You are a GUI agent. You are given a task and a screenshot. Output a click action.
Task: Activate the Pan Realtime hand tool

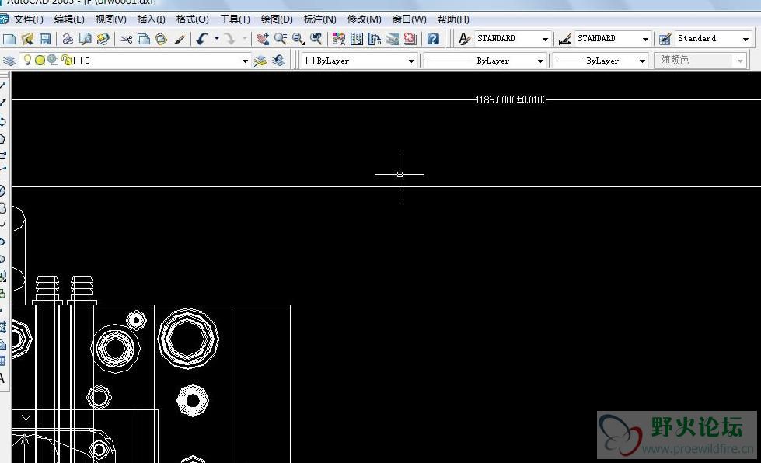[x=263, y=39]
